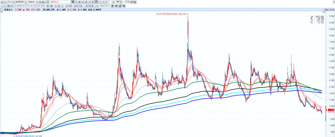Open the calendar date picker icon
This screenshot has height=137, width=335.
(x=112, y=6)
